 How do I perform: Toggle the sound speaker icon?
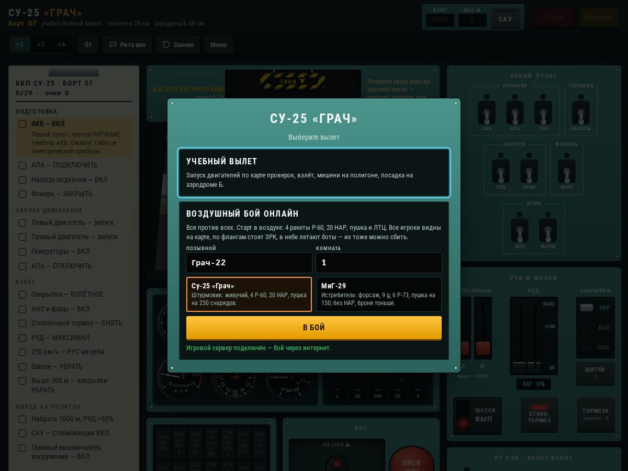pyautogui.click(x=88, y=44)
